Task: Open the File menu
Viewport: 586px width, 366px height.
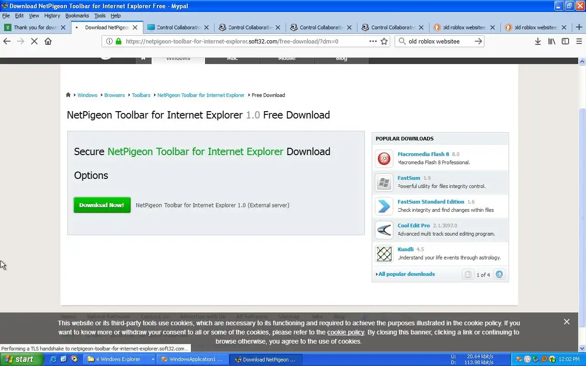Action: [6, 16]
